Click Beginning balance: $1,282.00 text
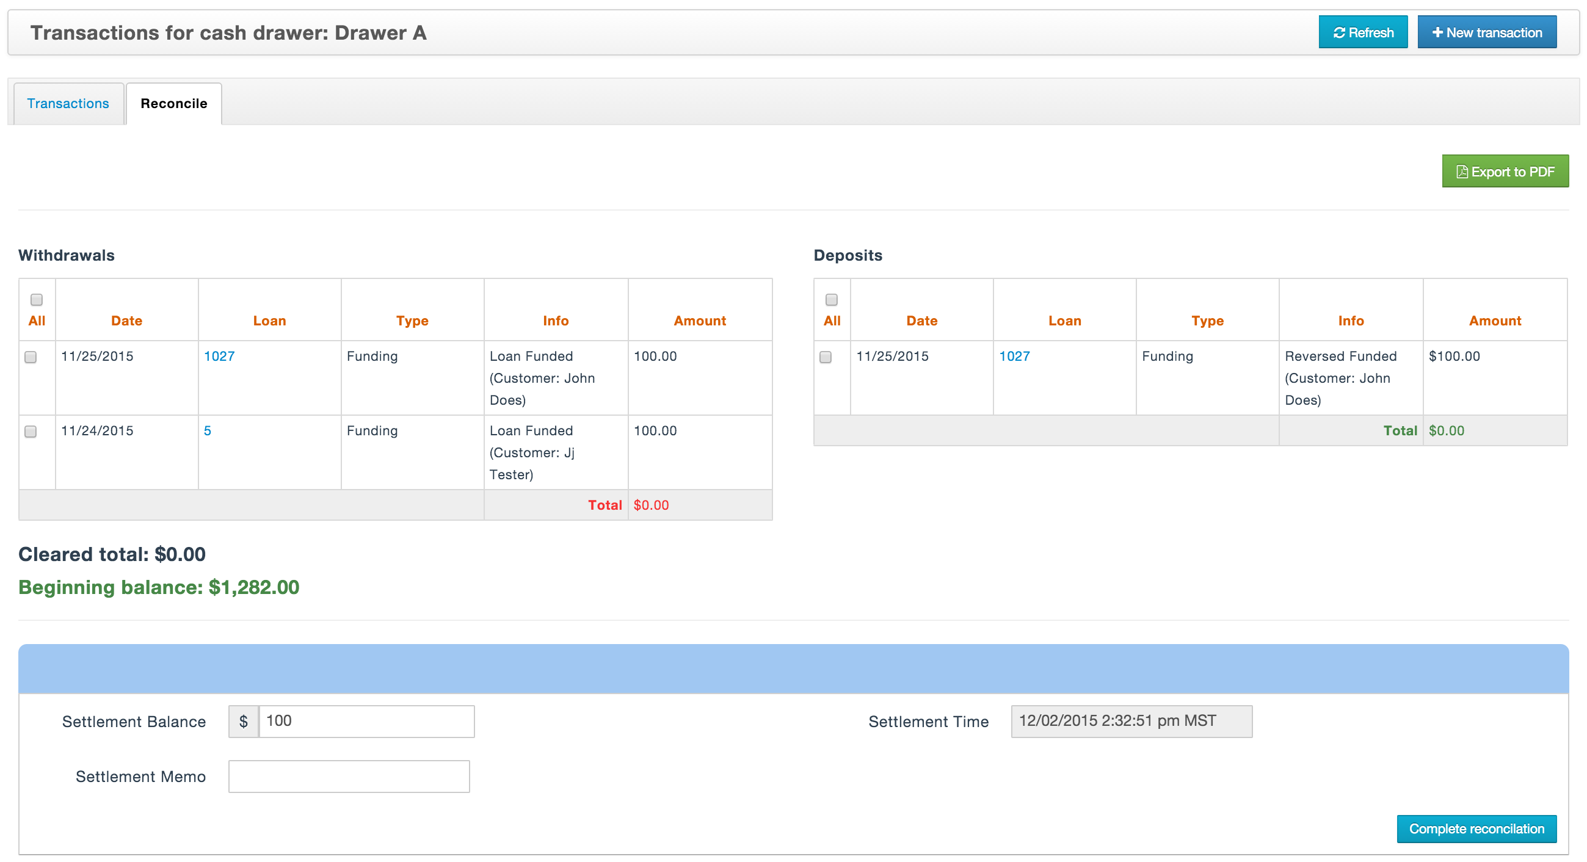 point(159,587)
